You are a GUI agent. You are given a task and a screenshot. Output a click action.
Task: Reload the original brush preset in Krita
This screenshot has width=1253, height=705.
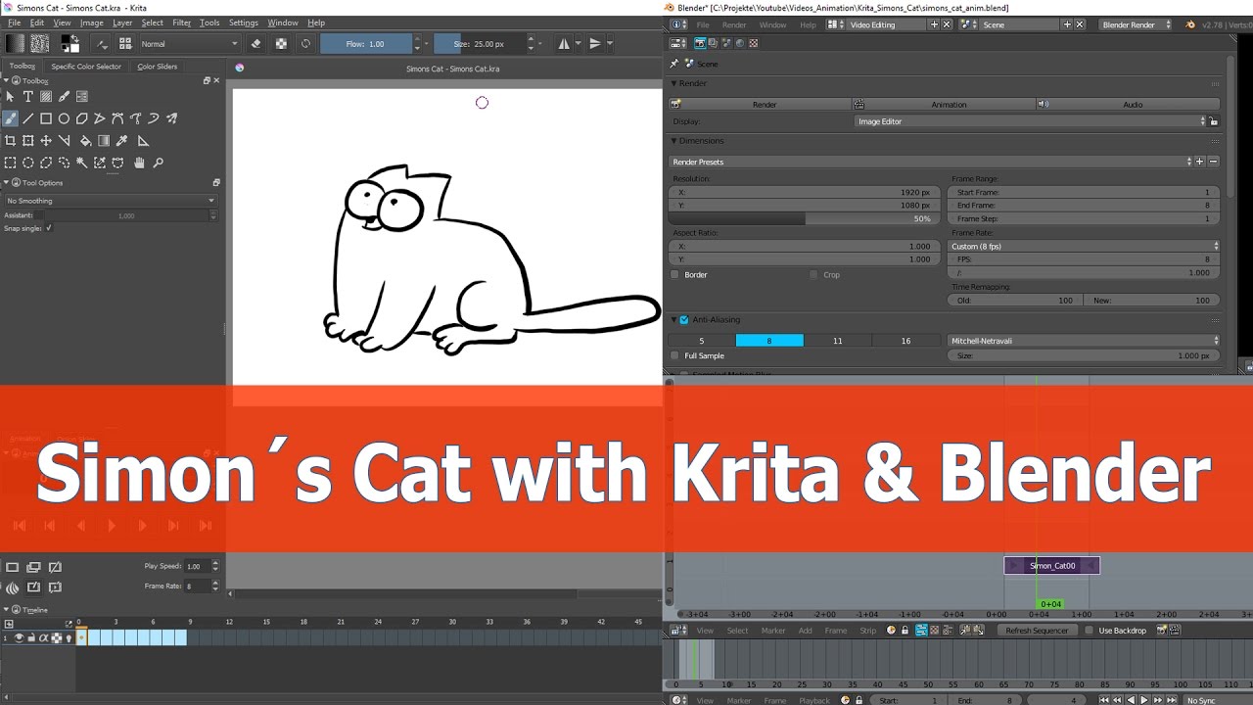point(306,43)
